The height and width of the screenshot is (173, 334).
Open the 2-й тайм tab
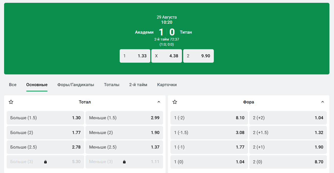[138, 85]
